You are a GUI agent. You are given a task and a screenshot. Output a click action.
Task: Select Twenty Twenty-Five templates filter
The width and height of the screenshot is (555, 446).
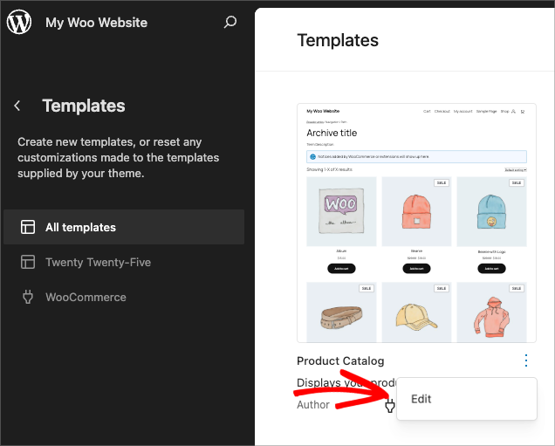[124, 262]
